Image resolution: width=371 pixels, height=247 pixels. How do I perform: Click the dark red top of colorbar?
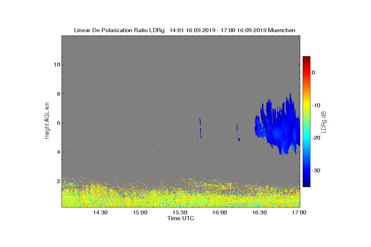point(306,58)
